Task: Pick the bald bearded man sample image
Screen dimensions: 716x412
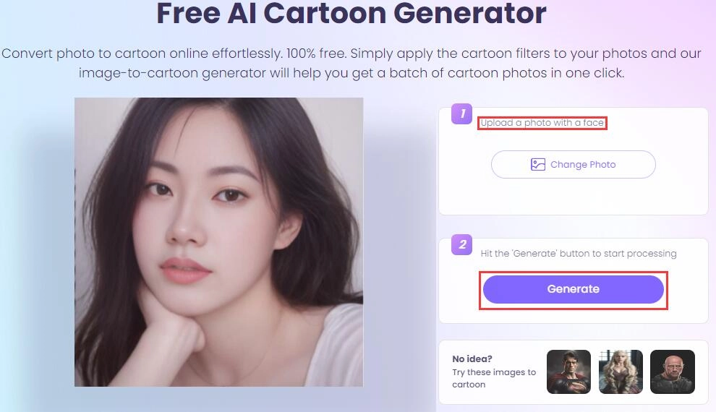Action: [x=672, y=372]
